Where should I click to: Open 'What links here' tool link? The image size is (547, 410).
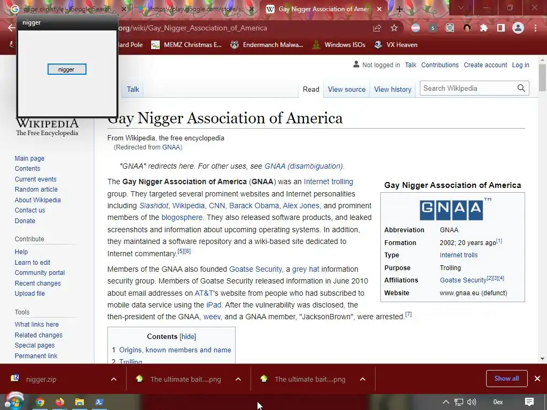(37, 325)
